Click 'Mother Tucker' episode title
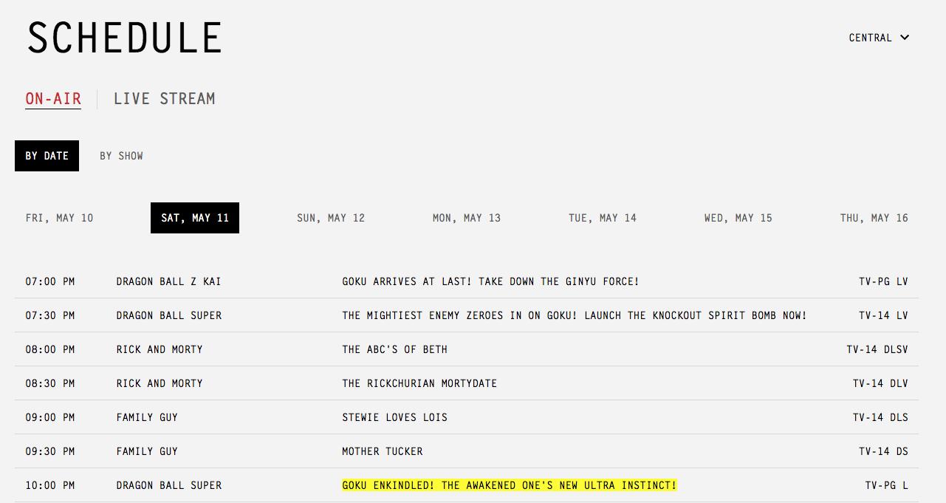The width and height of the screenshot is (946, 503). [x=383, y=451]
